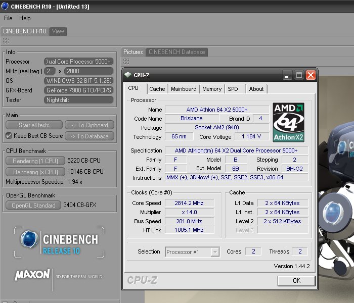Screen dimensions: 354x303
Task: Click the CINEBENCH Release 10 logo
Action: coord(59,243)
